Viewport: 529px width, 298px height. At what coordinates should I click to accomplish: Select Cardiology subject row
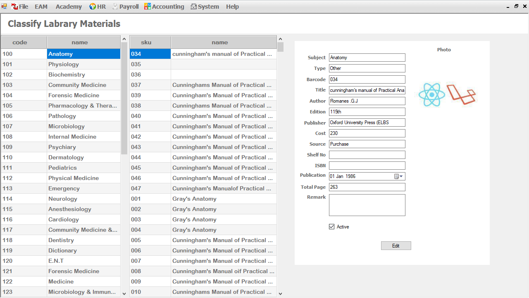point(61,219)
